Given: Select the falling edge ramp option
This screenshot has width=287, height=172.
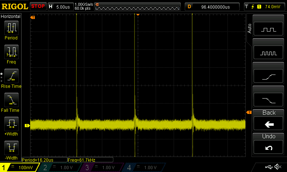Looking at the screenshot, I should (x=269, y=100).
